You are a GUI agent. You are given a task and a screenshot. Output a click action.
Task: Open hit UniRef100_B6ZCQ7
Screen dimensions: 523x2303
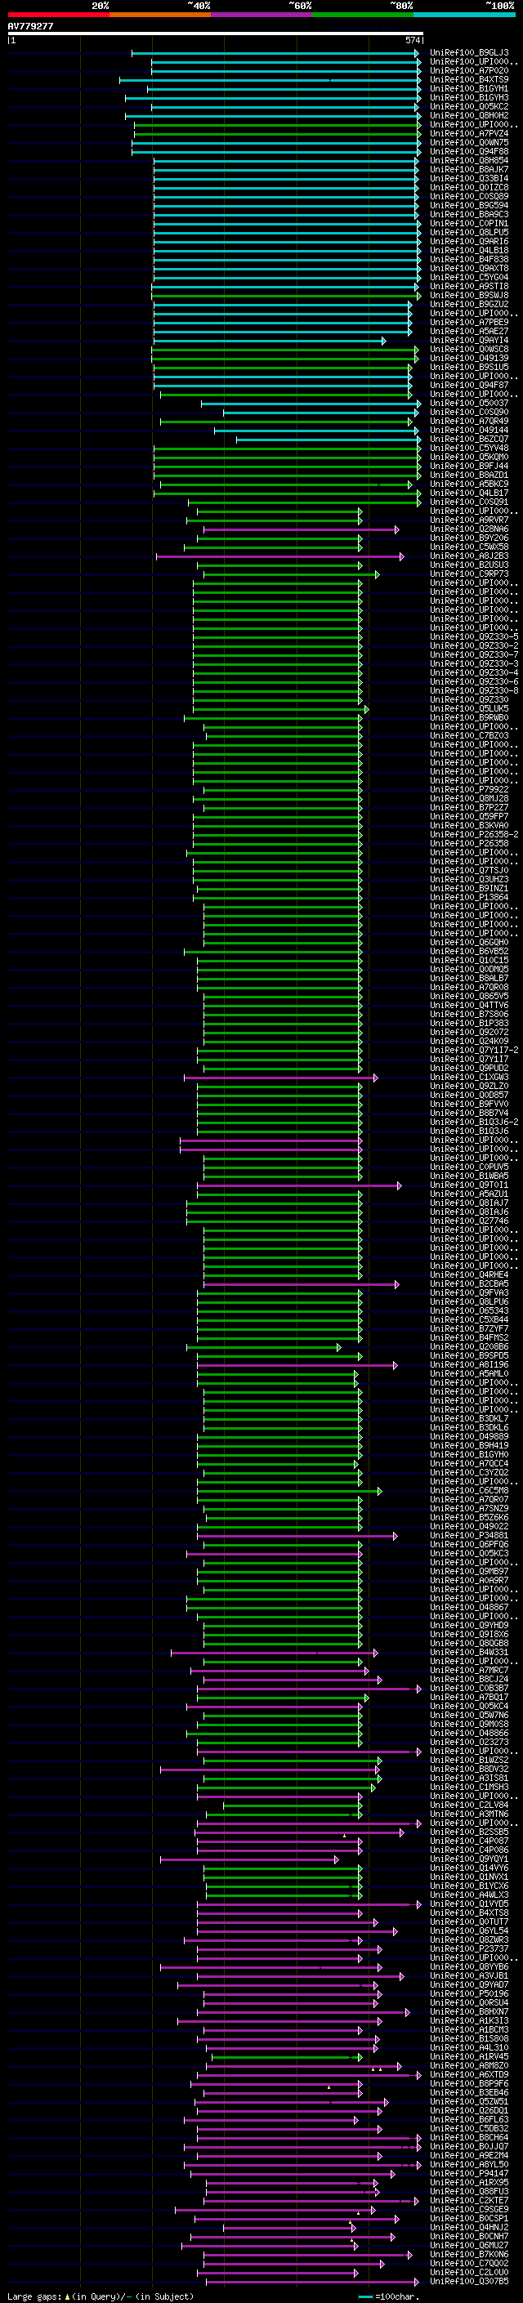469,439
